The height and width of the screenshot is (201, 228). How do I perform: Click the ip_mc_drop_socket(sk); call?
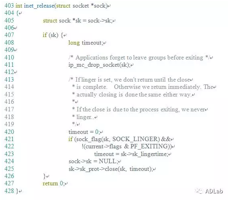[x=99, y=65]
